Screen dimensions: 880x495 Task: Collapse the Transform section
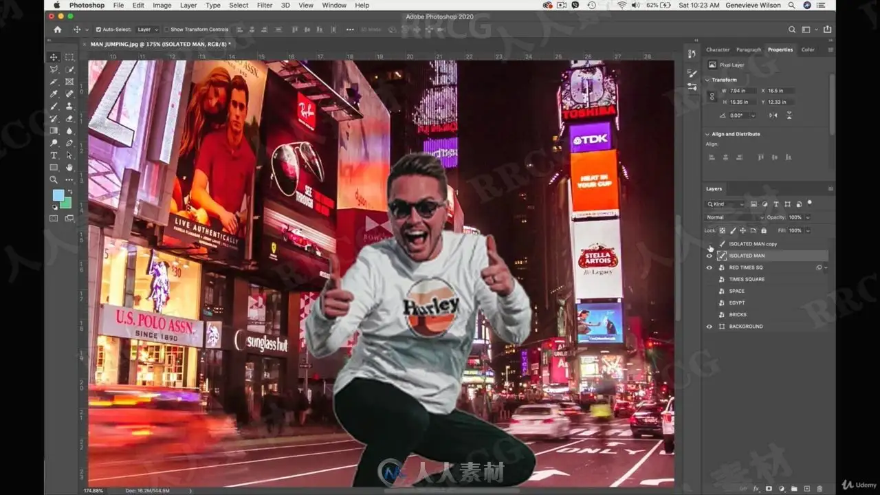[x=708, y=80]
